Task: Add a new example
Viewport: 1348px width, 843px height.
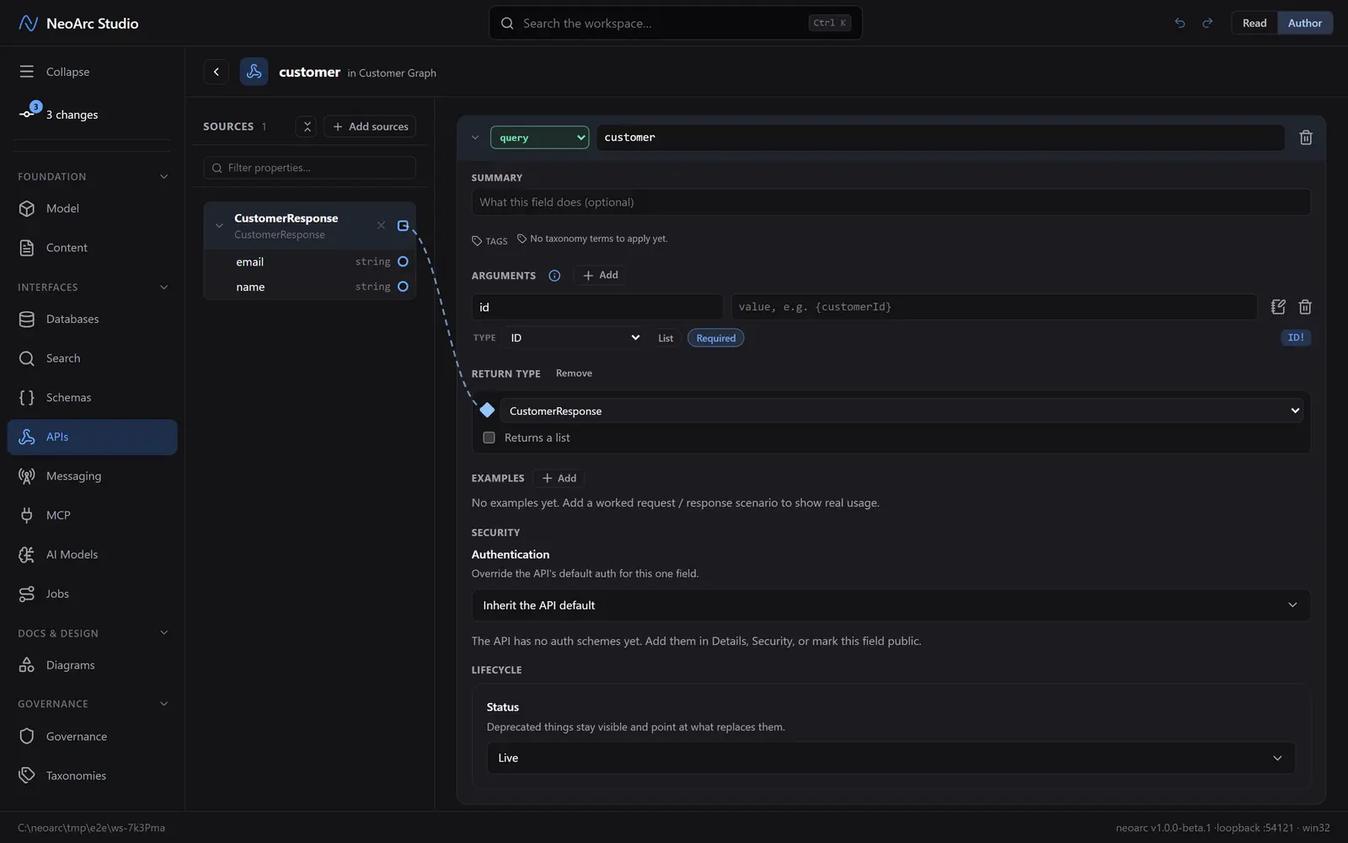Action: point(559,478)
